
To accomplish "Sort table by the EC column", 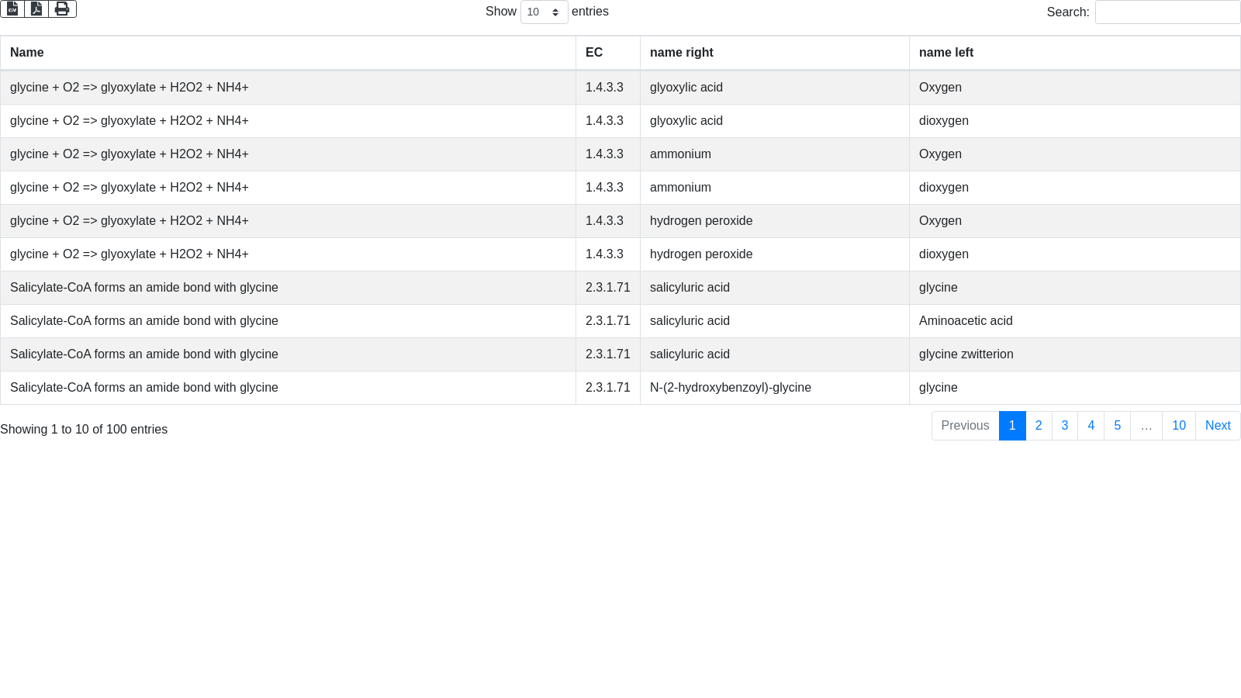I will click(594, 53).
